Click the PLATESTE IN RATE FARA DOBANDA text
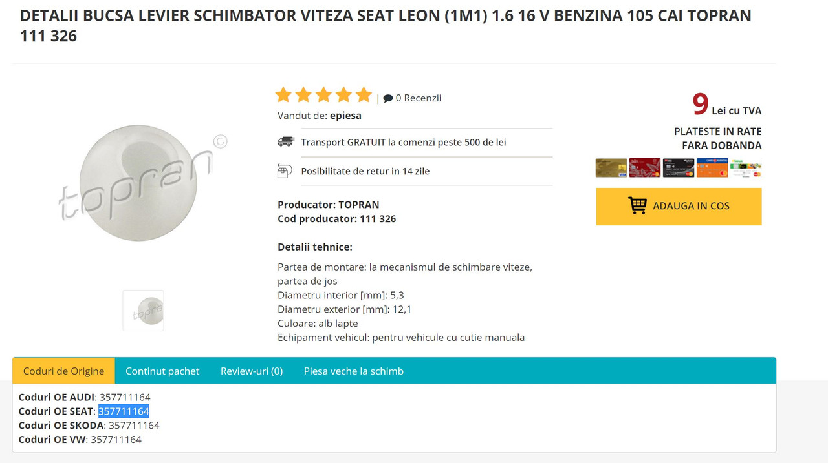Screen dimensions: 828x463 (717, 138)
